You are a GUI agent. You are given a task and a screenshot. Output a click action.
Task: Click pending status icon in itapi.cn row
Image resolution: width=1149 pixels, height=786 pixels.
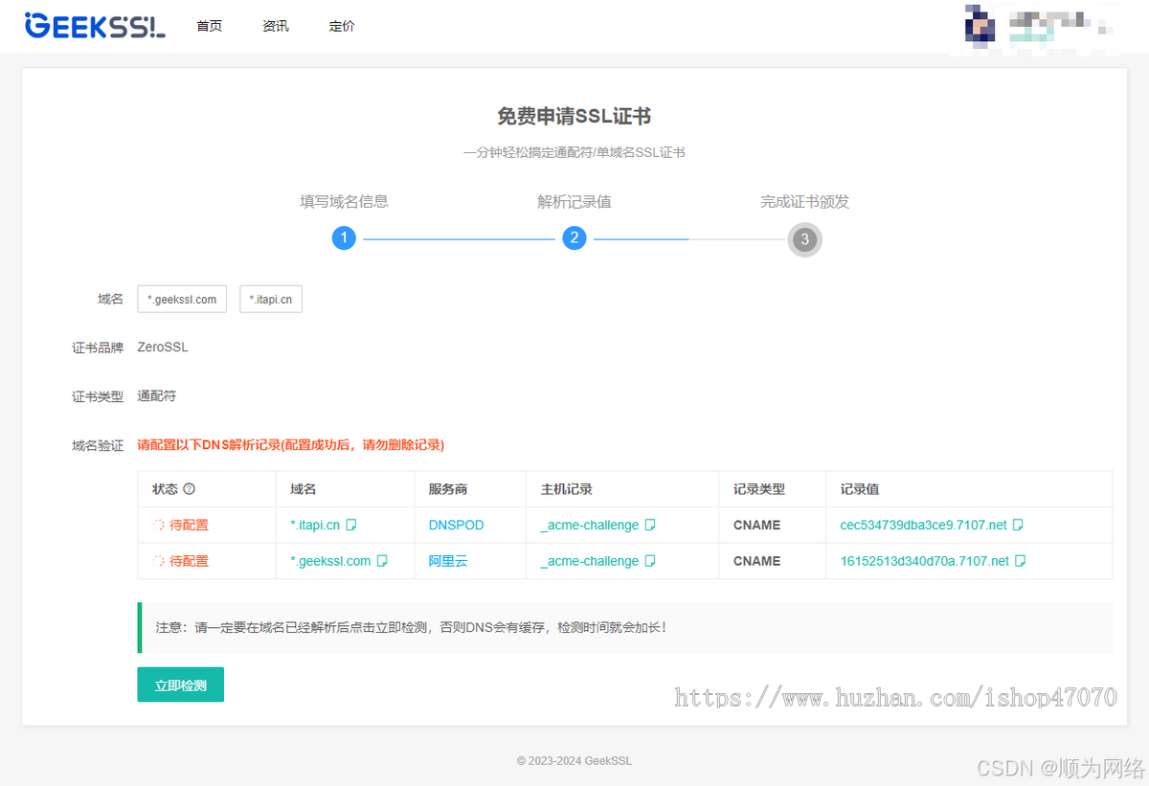[159, 525]
